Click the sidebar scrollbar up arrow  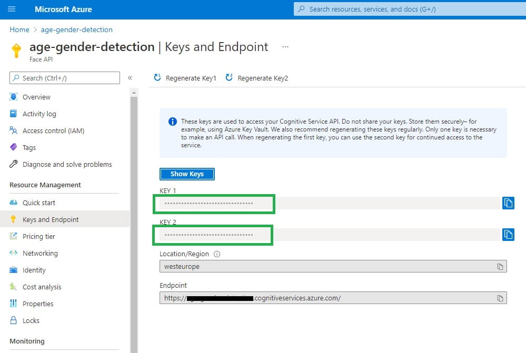[134, 92]
